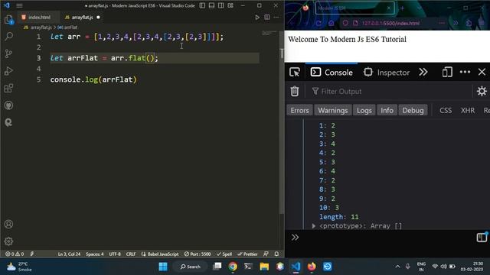Open editor More Actions ellipsis
This screenshot has height=275, width=490.
[276, 18]
